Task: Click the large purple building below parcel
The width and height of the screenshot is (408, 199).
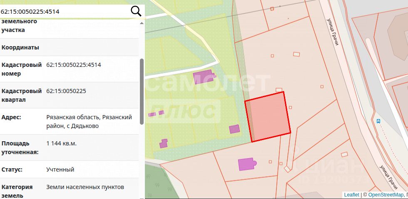Action: (x=247, y=164)
